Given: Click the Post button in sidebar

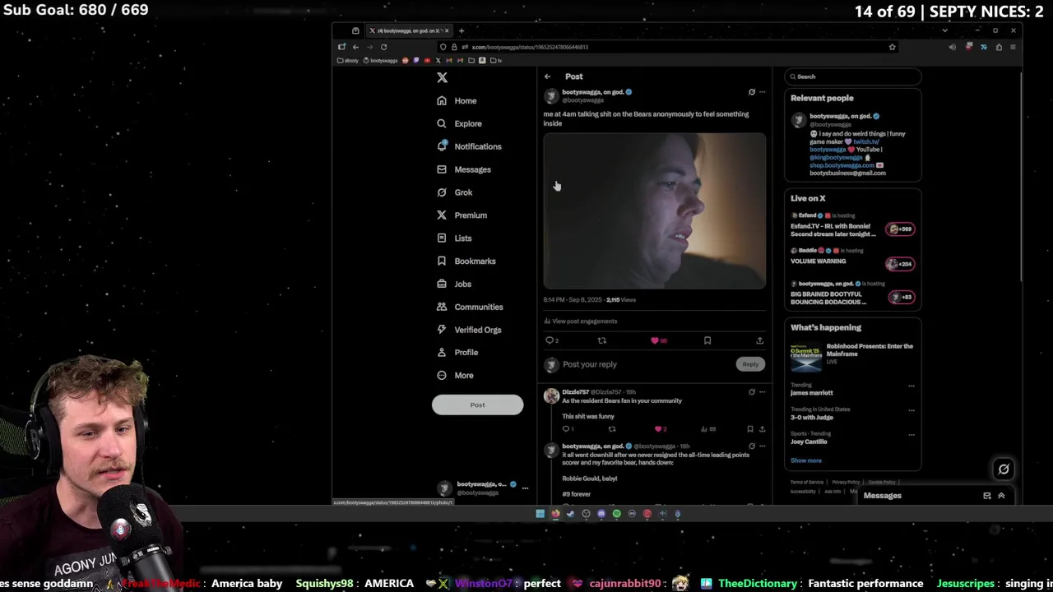Looking at the screenshot, I should [x=477, y=405].
